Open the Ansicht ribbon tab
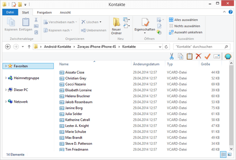This screenshot has height=160, width=236. [x=65, y=12]
